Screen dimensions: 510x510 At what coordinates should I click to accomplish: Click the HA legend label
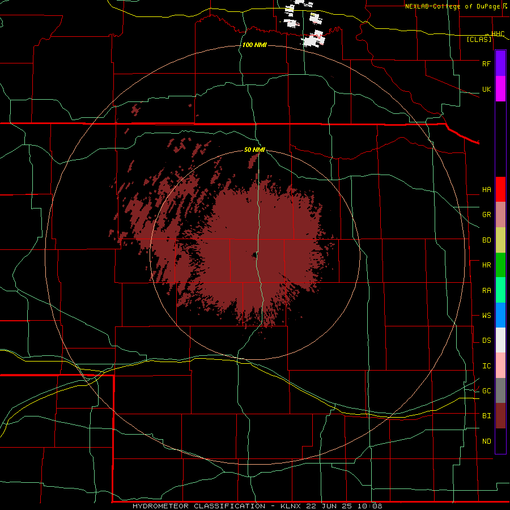[486, 190]
